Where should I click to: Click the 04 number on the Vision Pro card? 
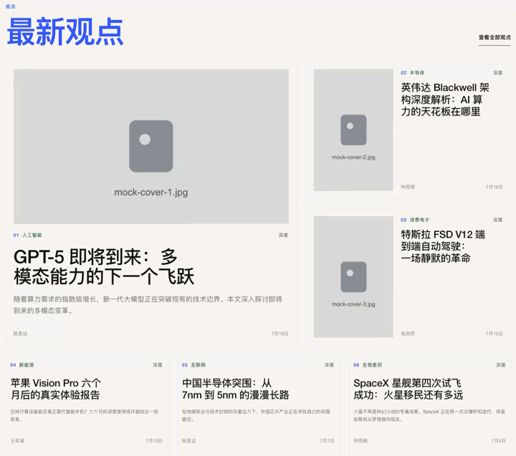point(13,365)
